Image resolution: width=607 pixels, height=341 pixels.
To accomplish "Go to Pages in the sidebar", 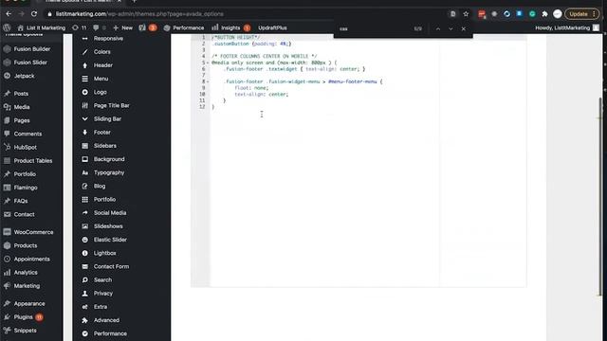I will click(22, 120).
